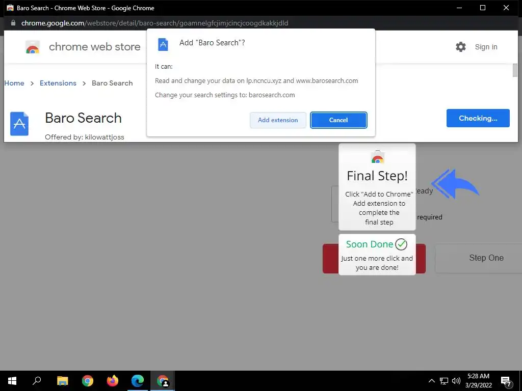This screenshot has height=391, width=522.
Task: Click the Baro Search extension icon on page
Action: 19,124
